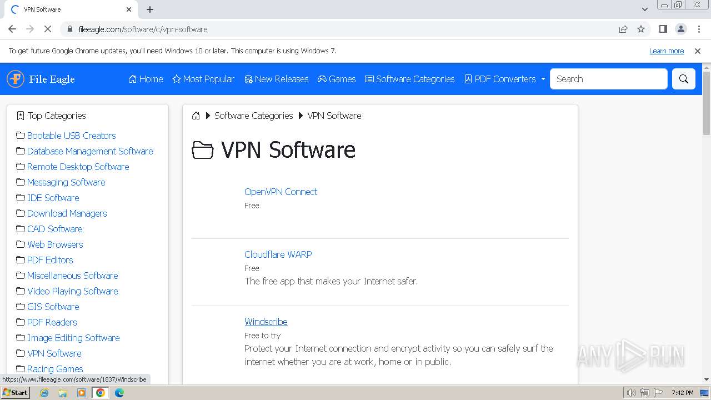Screen dimensions: 711x400
Task: Open Internet Explorer from taskbar
Action: (x=44, y=393)
